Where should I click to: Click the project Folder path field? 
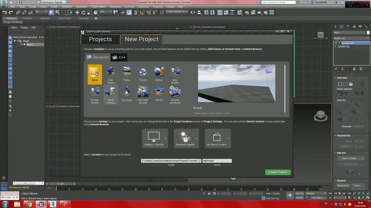[x=171, y=161]
